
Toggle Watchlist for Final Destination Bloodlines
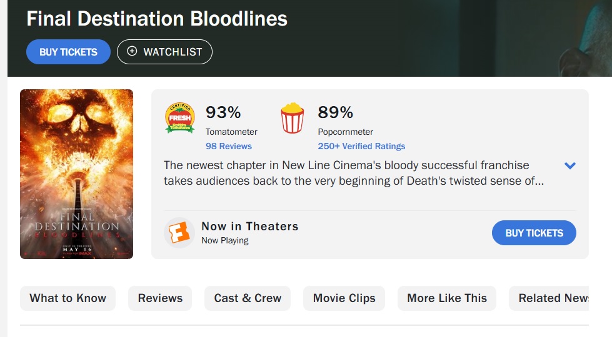pyautogui.click(x=164, y=52)
